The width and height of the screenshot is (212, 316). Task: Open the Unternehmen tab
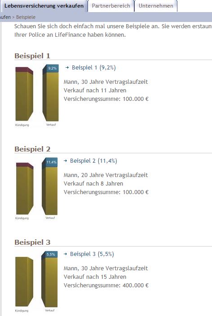tap(156, 6)
